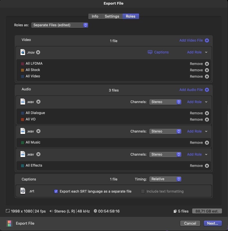The height and width of the screenshot is (231, 228).
Task: Delete the All Music .wav file via X icon
Action: [x=38, y=131]
